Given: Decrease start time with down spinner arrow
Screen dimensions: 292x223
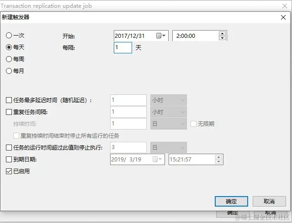Looking at the screenshot, I should [x=223, y=38].
